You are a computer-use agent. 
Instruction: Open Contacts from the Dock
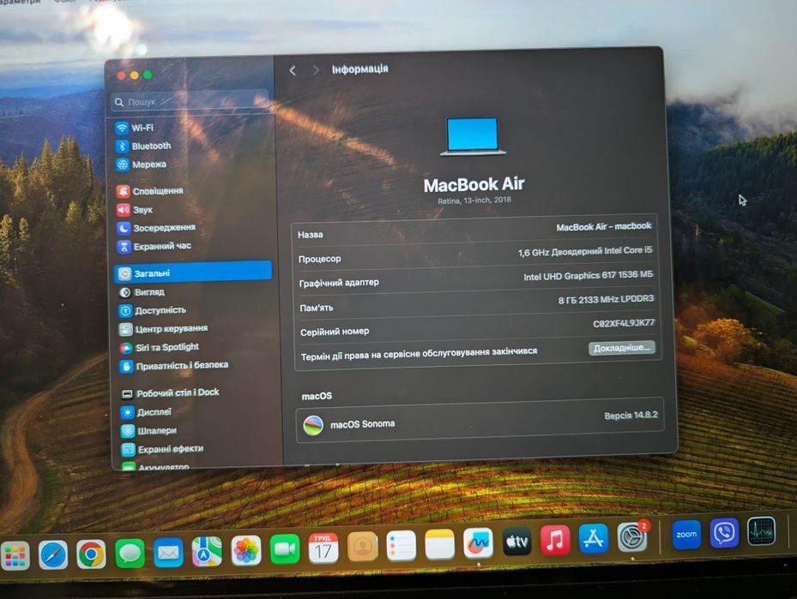pos(362,548)
